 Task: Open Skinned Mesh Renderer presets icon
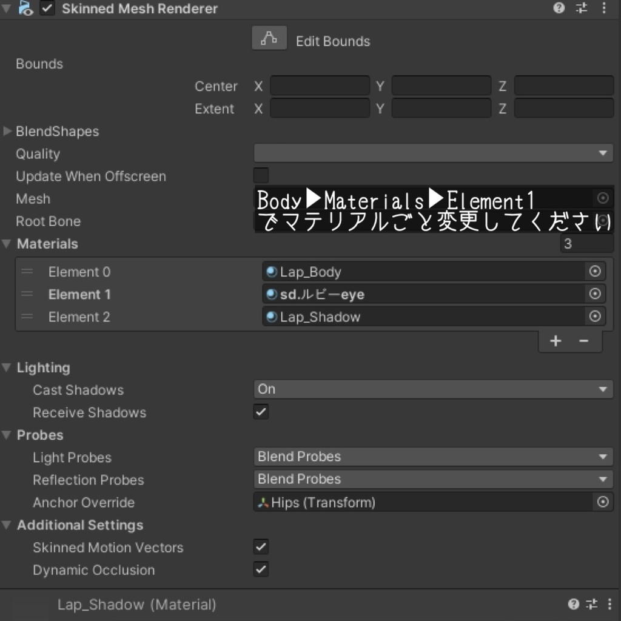582,8
